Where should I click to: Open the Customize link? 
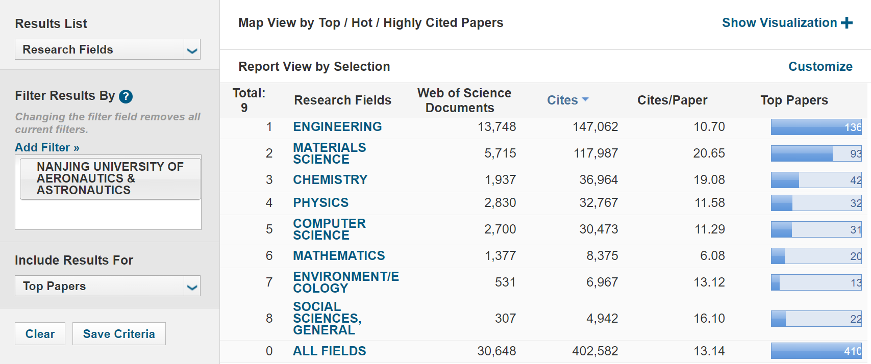click(820, 67)
